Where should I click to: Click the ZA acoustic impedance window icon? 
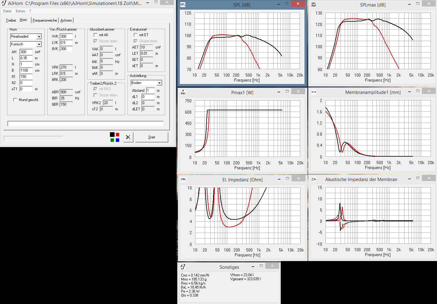coord(314,179)
